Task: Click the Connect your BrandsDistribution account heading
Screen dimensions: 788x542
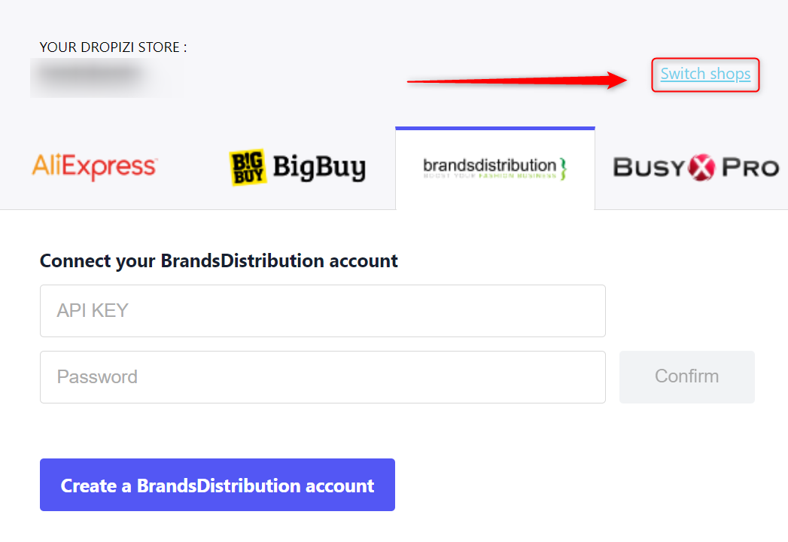Action: point(218,261)
